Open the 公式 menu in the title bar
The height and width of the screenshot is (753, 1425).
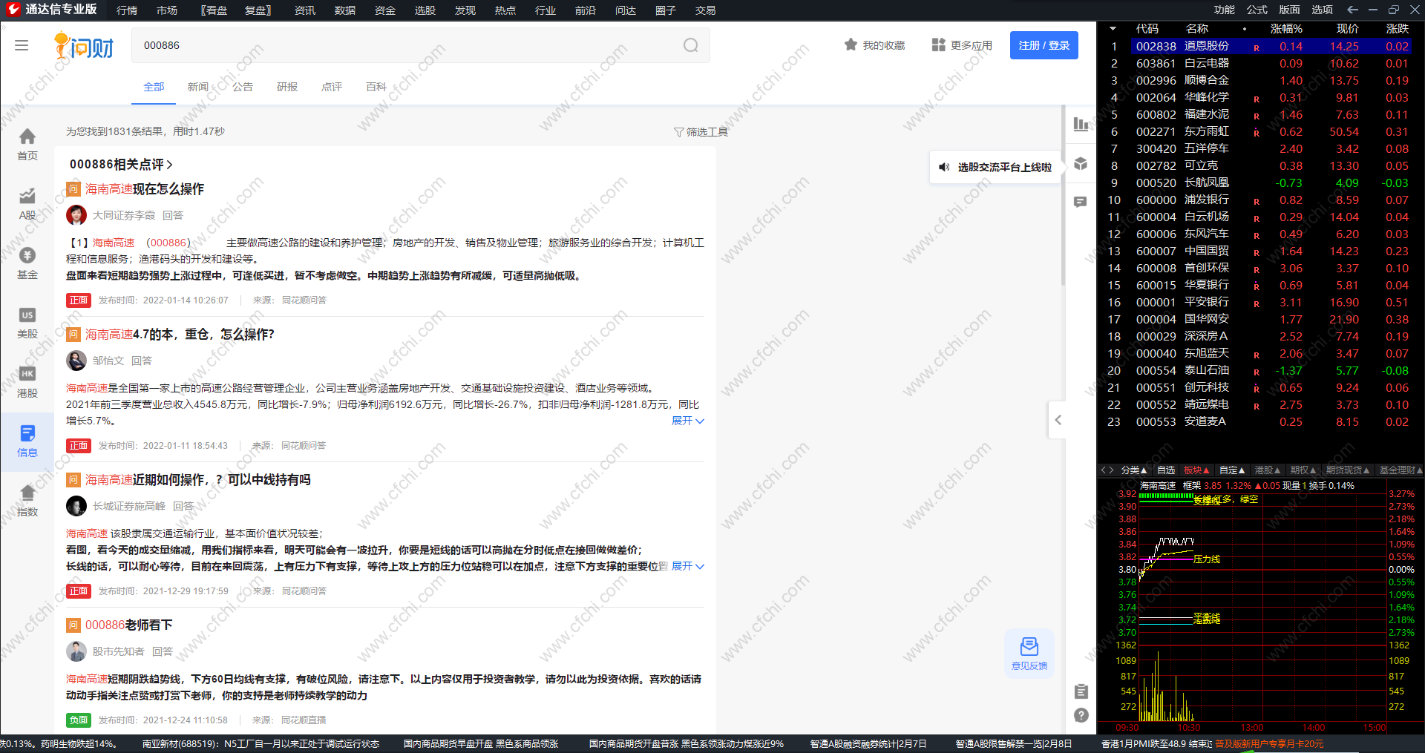[x=1257, y=10]
